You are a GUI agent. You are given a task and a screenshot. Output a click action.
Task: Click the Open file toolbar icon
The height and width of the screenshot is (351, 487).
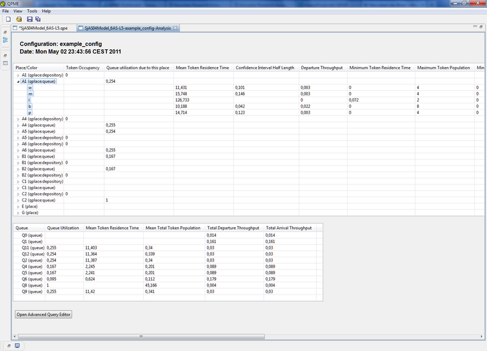point(19,19)
